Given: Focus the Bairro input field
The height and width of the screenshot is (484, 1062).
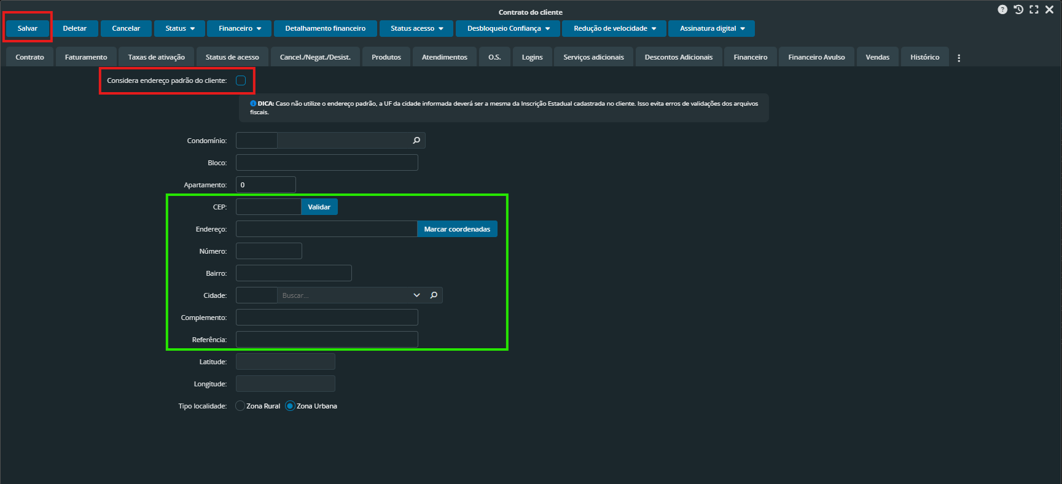Looking at the screenshot, I should (x=294, y=273).
